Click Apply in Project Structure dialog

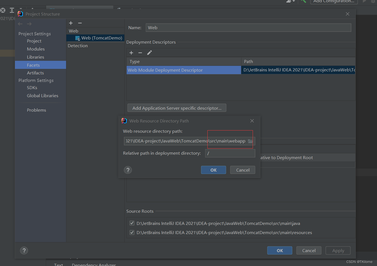click(338, 250)
